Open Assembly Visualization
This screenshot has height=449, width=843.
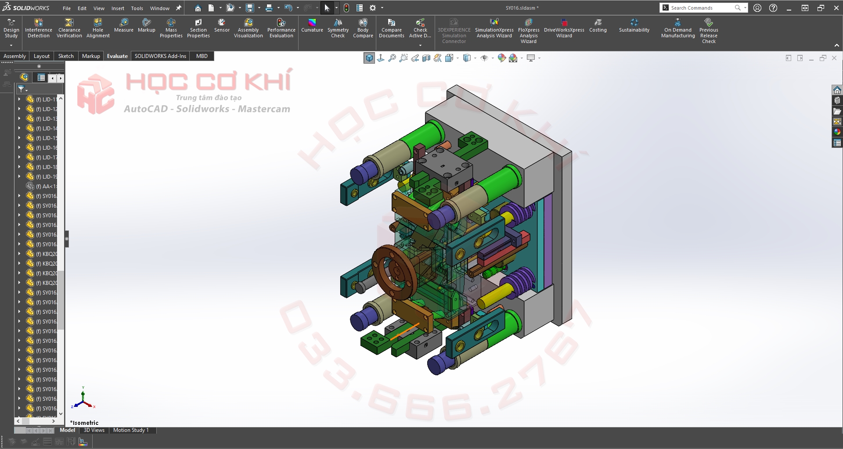249,29
